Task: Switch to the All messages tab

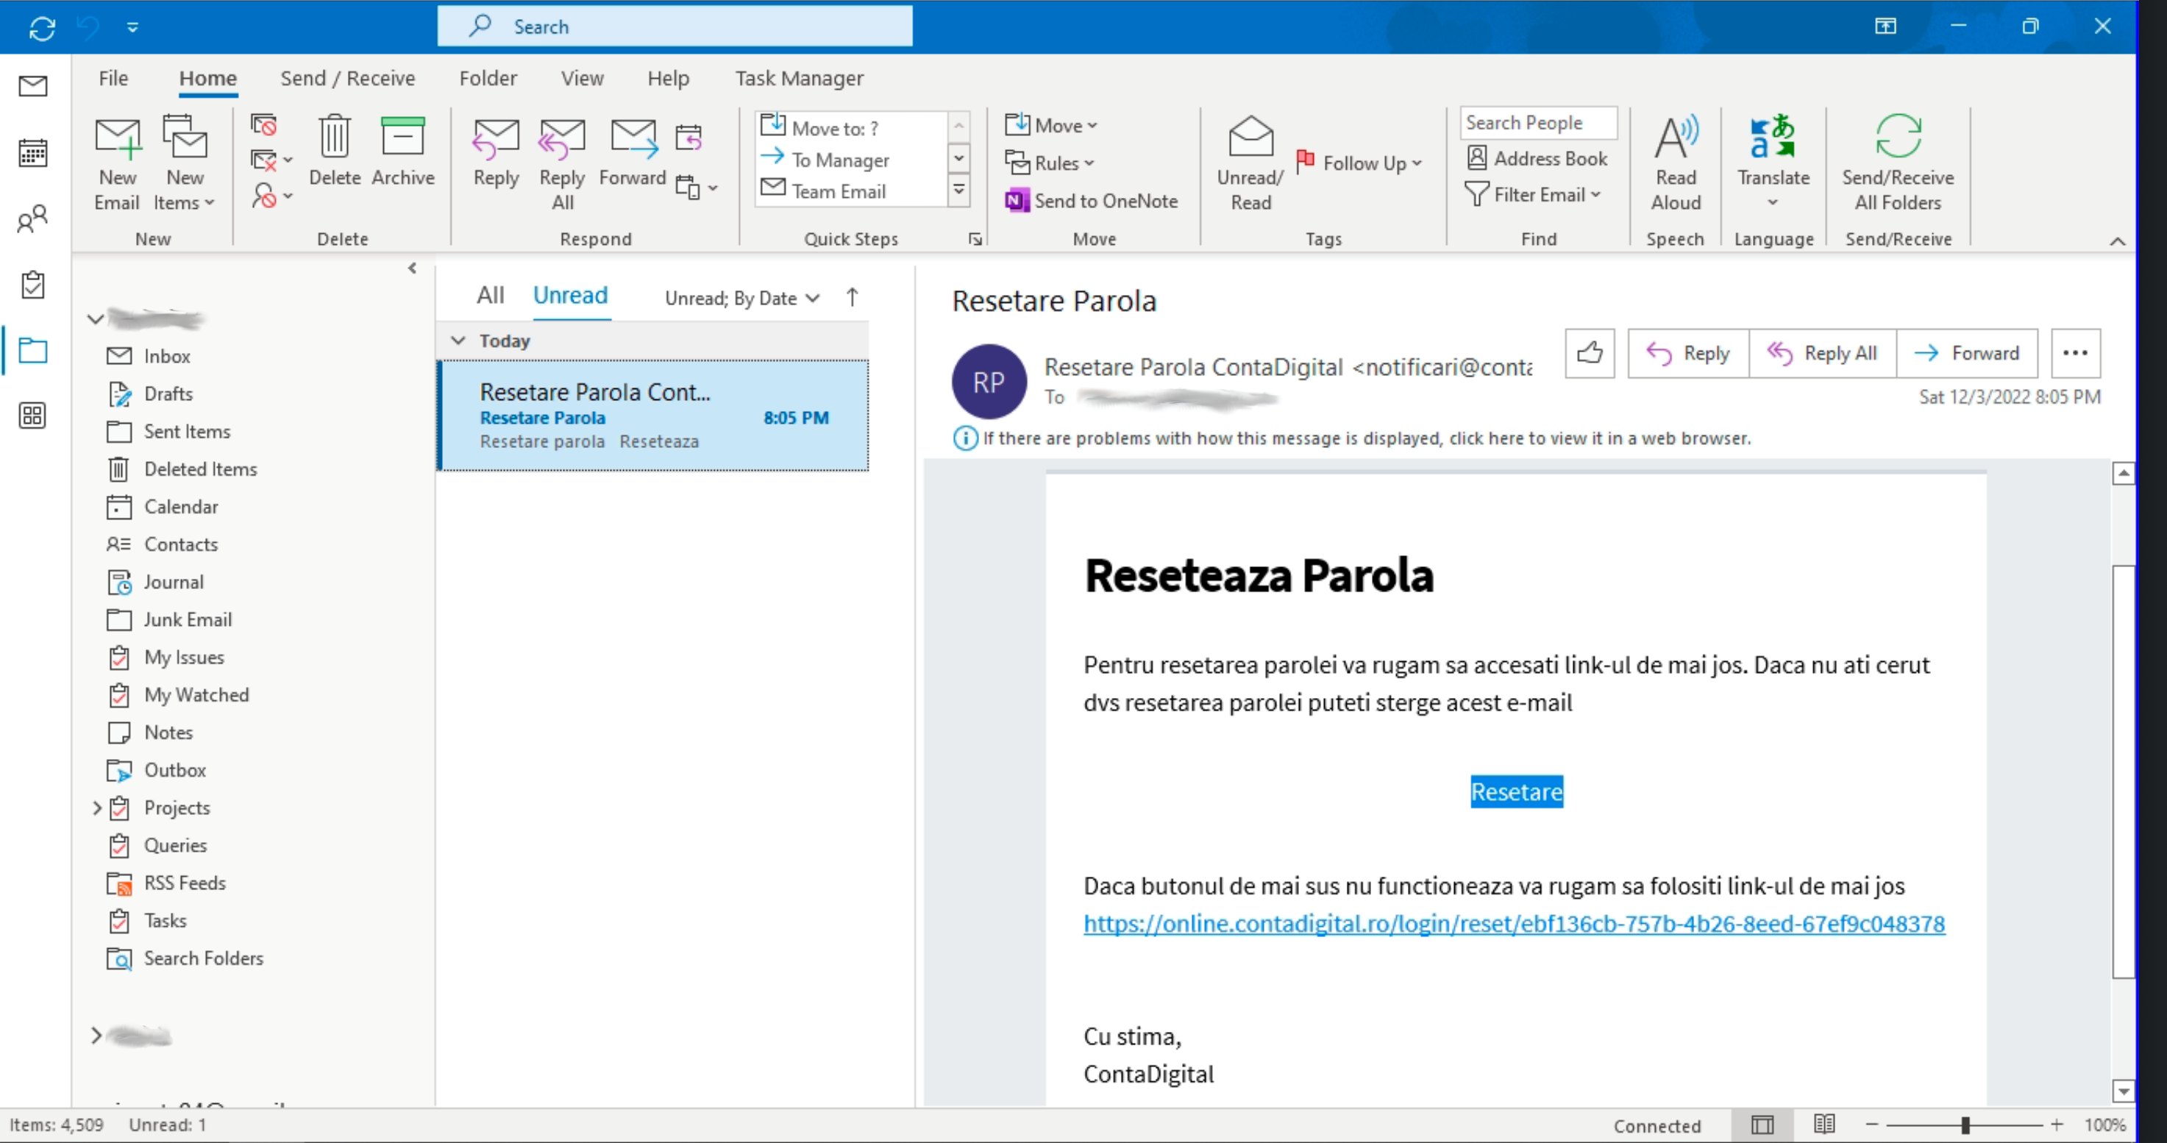Action: point(491,295)
